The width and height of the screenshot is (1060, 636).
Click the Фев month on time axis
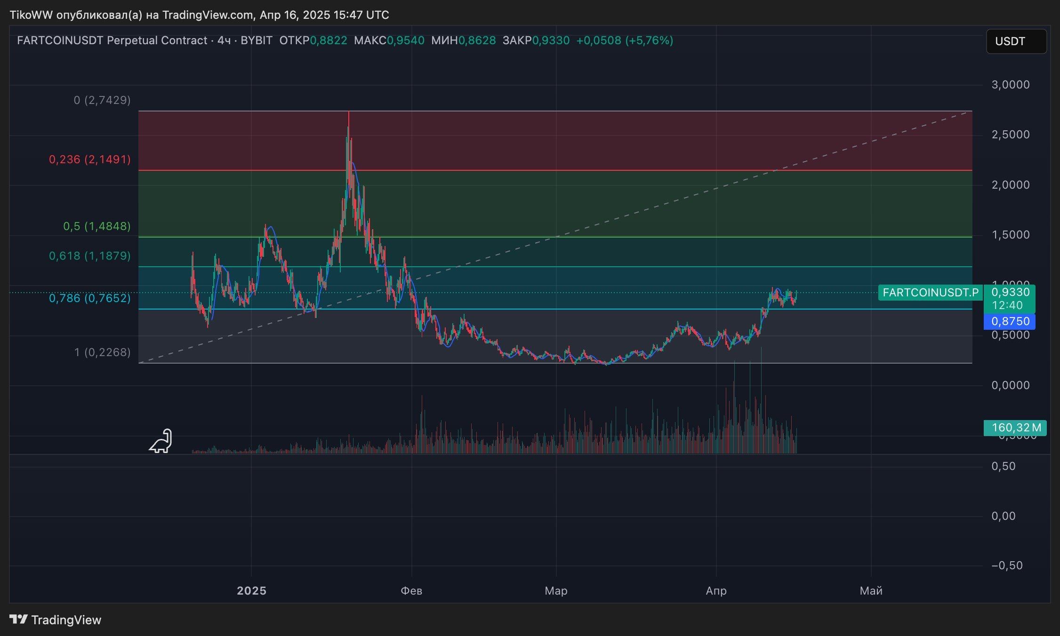pos(411,590)
